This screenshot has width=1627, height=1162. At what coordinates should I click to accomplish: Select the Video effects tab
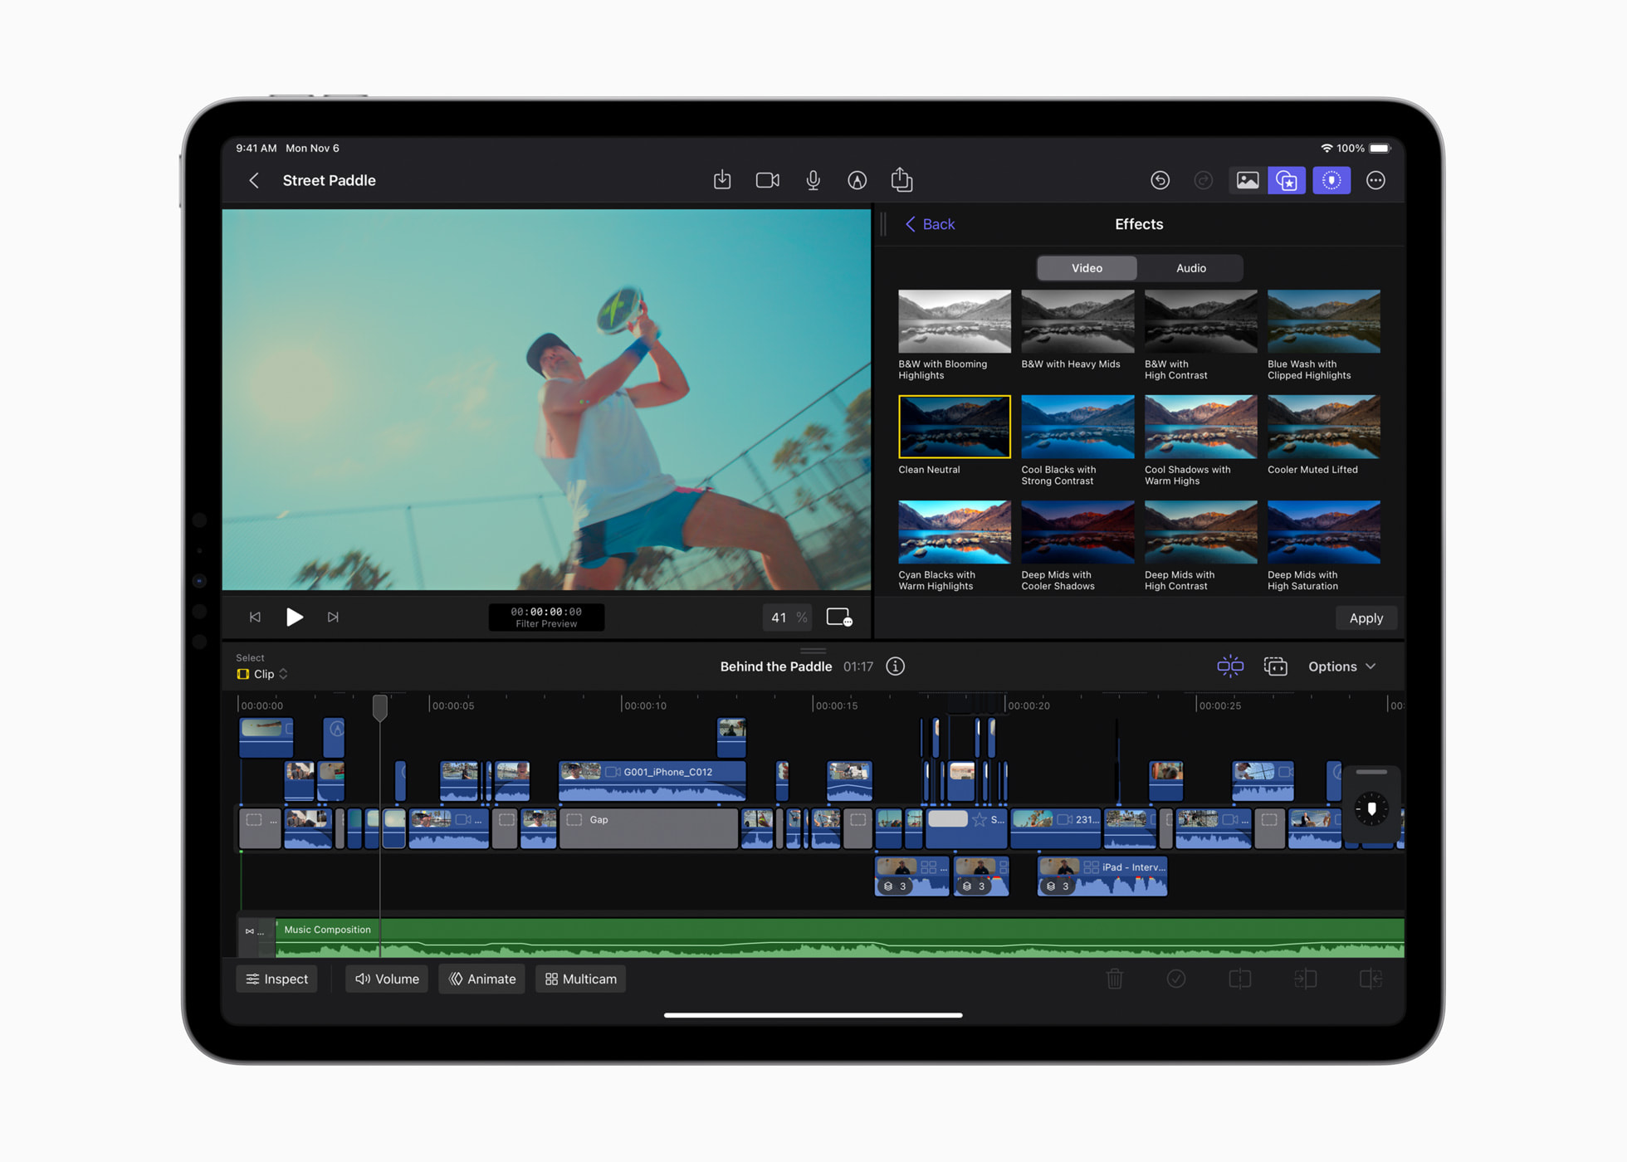point(1086,268)
